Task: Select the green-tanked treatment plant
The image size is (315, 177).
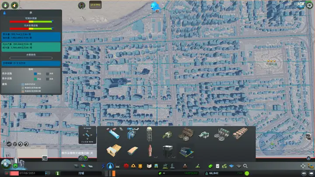Action: [x=221, y=134]
